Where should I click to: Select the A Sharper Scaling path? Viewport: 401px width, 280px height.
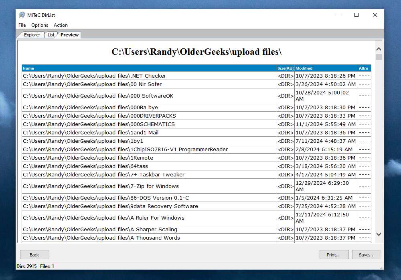point(100,230)
